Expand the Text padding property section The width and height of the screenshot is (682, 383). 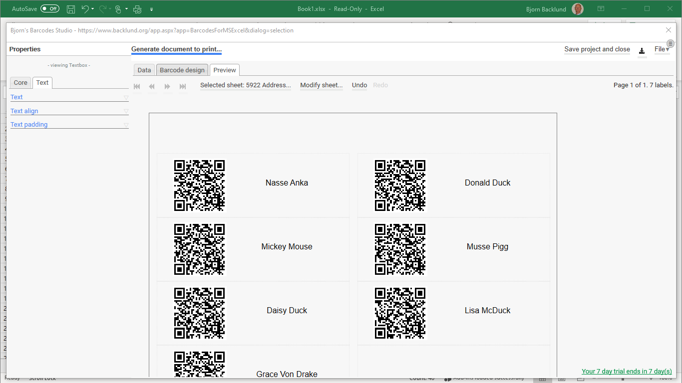69,125
